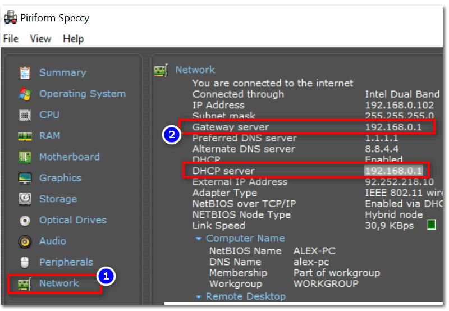Click the Remote Desktop heading
Viewport: 449px width, 311px height.
pos(246,296)
